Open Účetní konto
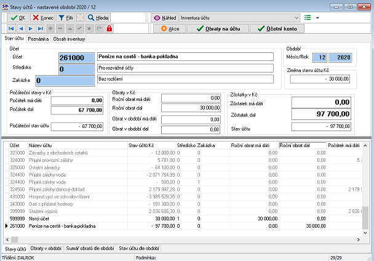 (x=277, y=29)
